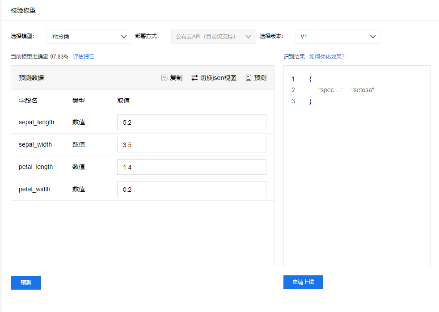
Task: Click the document icon beside 预测 in header
Action: coord(249,78)
